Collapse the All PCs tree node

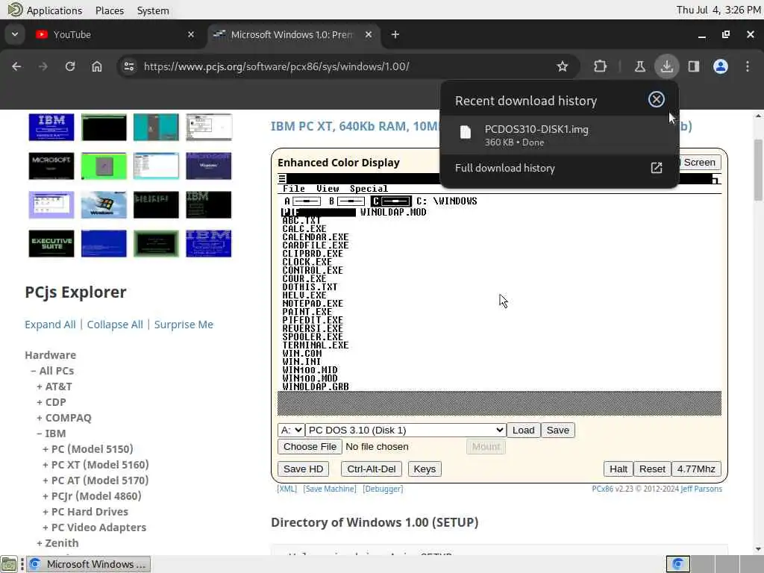[53, 371]
